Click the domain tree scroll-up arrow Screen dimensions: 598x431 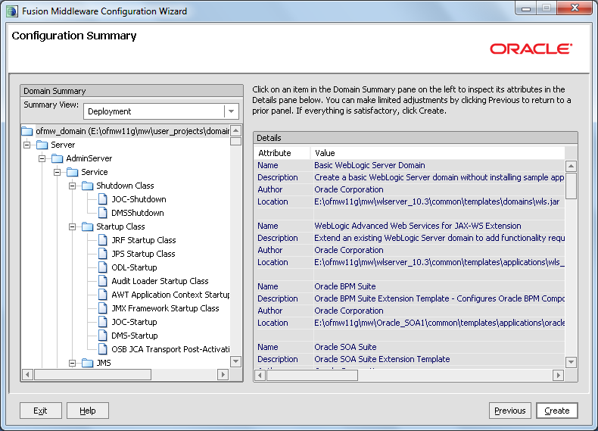(x=235, y=130)
